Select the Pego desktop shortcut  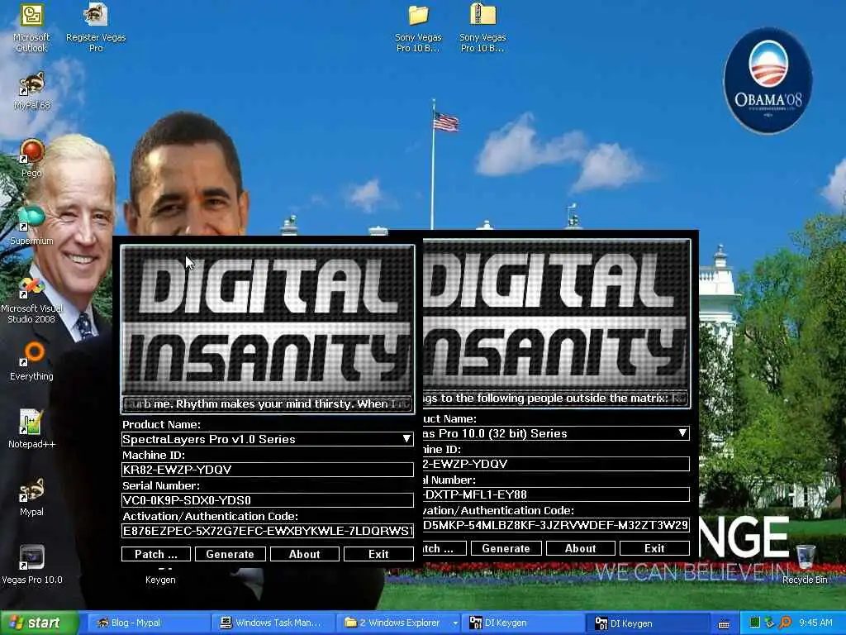pyautogui.click(x=31, y=158)
